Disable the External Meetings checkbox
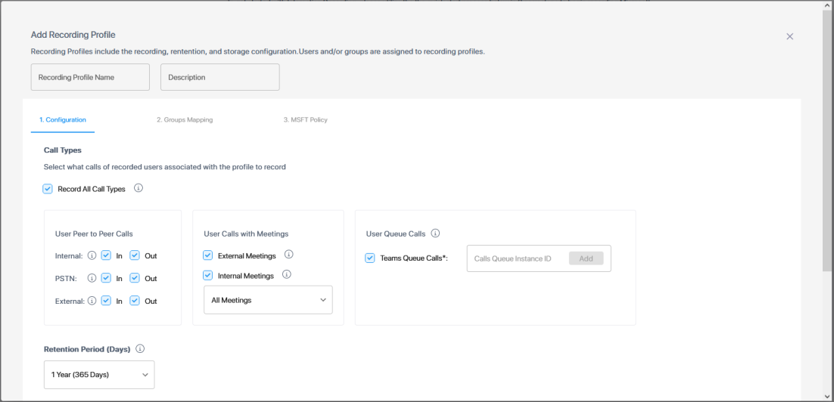 click(x=208, y=255)
